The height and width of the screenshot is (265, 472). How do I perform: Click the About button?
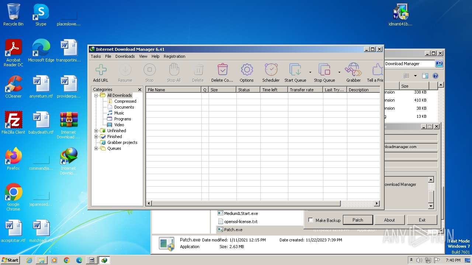point(389,220)
